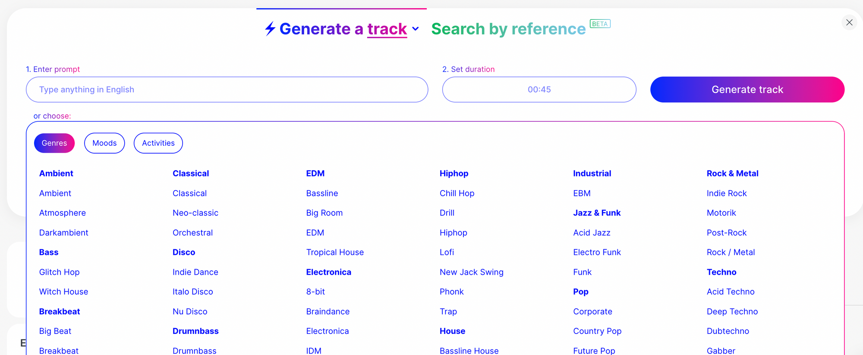The width and height of the screenshot is (863, 355).
Task: Choose the Atmosphere genre
Action: pyautogui.click(x=63, y=213)
